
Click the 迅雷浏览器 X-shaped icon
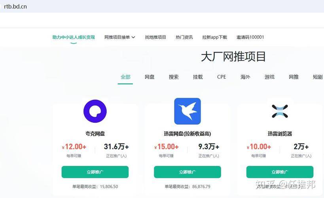pyautogui.click(x=280, y=111)
